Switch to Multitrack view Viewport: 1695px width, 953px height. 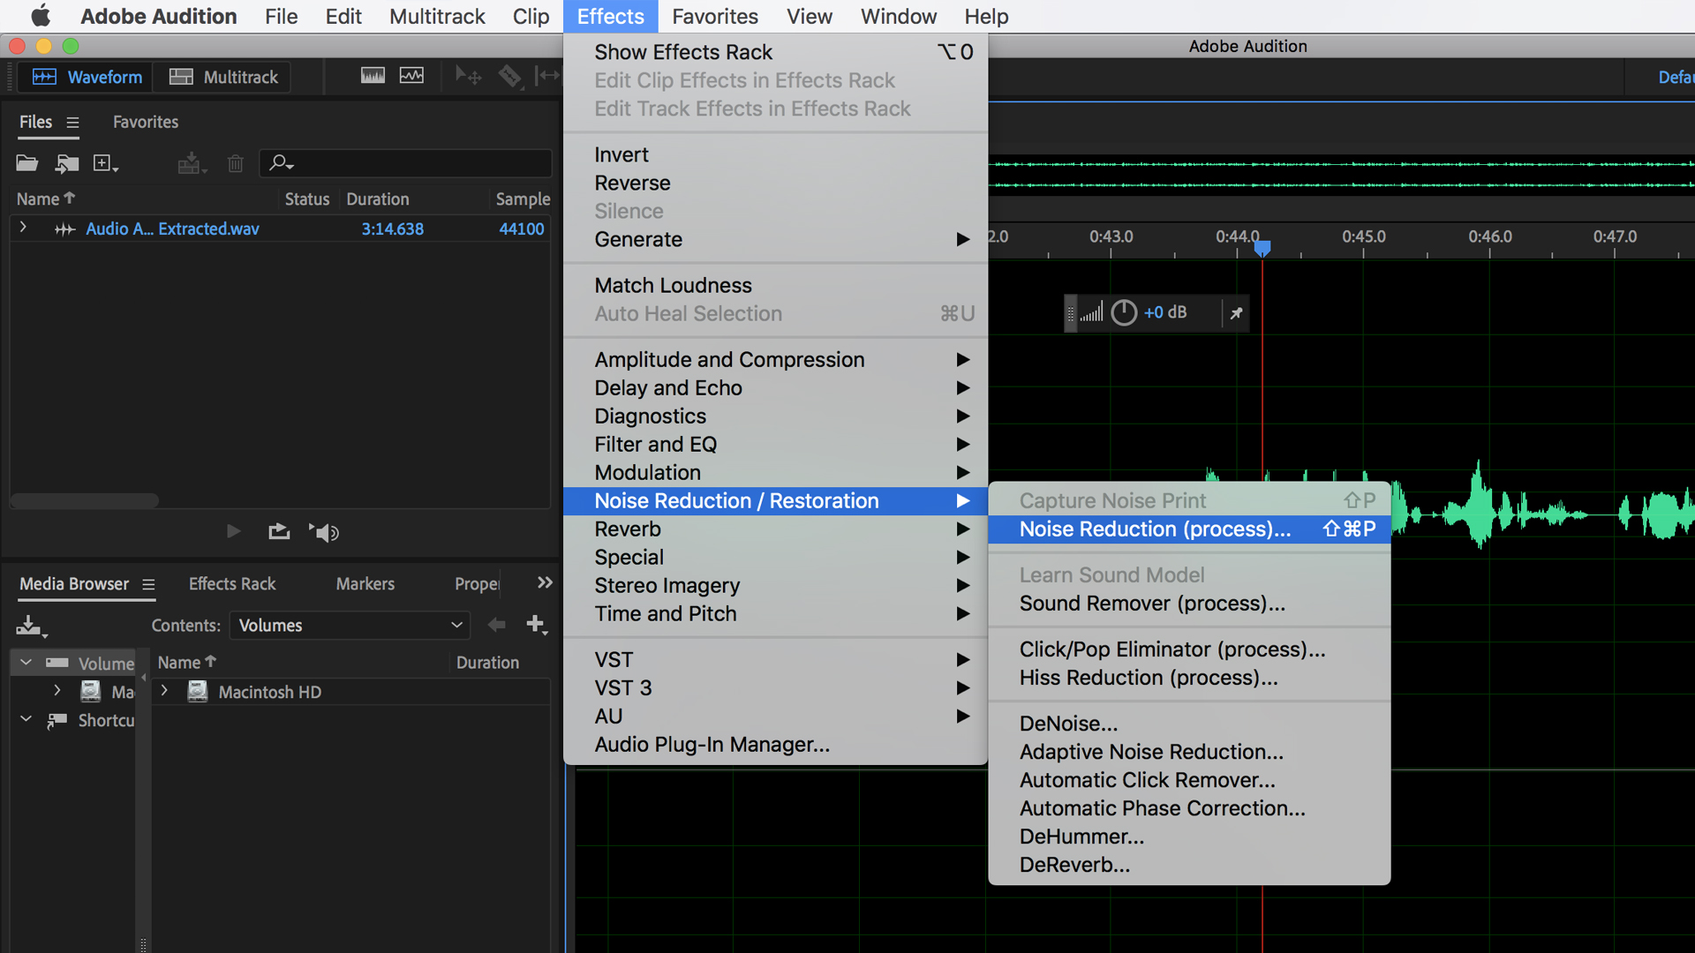click(x=222, y=77)
